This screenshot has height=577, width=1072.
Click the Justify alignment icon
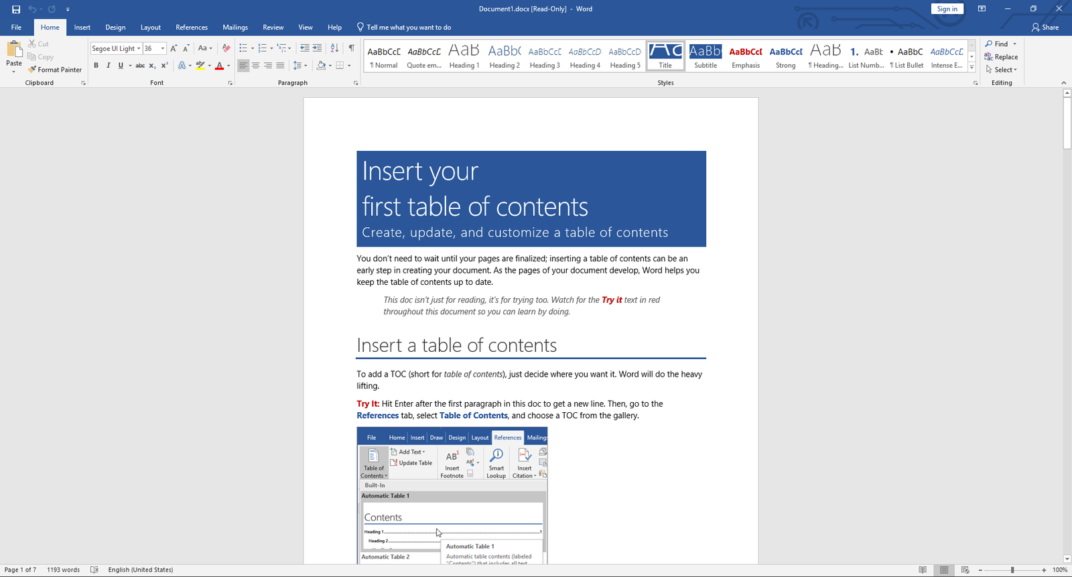(280, 66)
